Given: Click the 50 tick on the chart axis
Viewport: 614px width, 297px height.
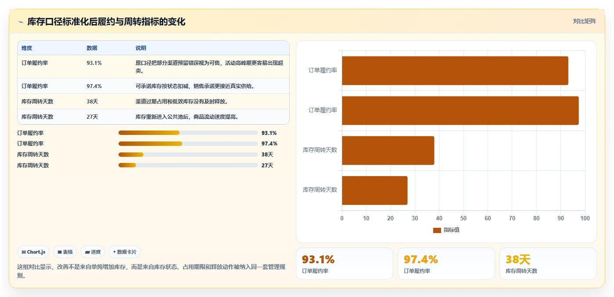Looking at the screenshot, I should (463, 218).
